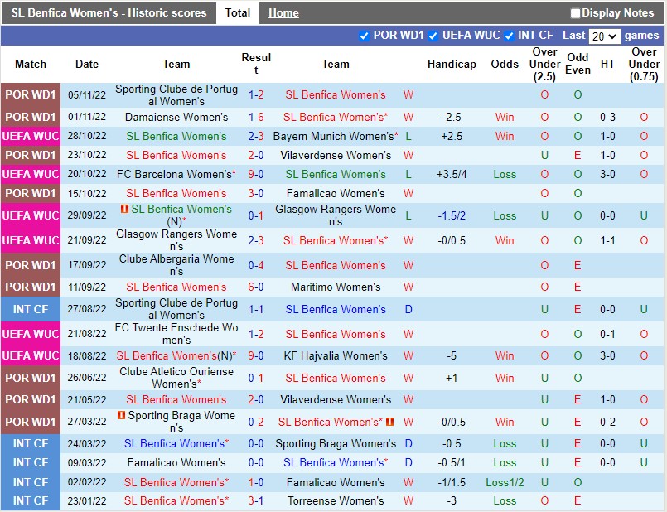Click handicap value -5
667x512 pixels.
(452, 355)
